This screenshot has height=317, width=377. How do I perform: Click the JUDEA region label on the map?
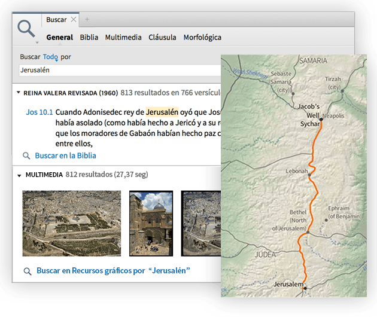click(265, 255)
